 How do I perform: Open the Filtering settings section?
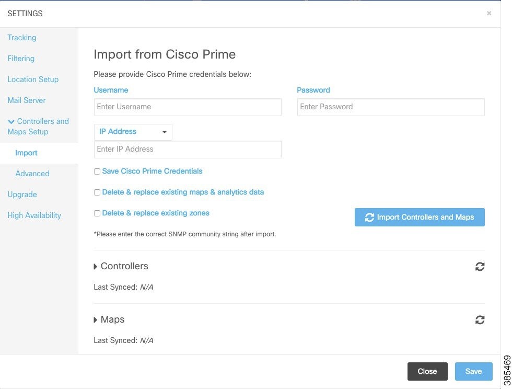click(21, 59)
